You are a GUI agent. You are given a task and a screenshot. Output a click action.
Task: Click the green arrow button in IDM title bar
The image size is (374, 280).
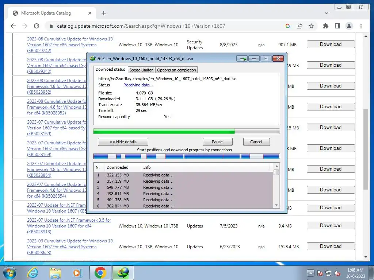coord(243,59)
